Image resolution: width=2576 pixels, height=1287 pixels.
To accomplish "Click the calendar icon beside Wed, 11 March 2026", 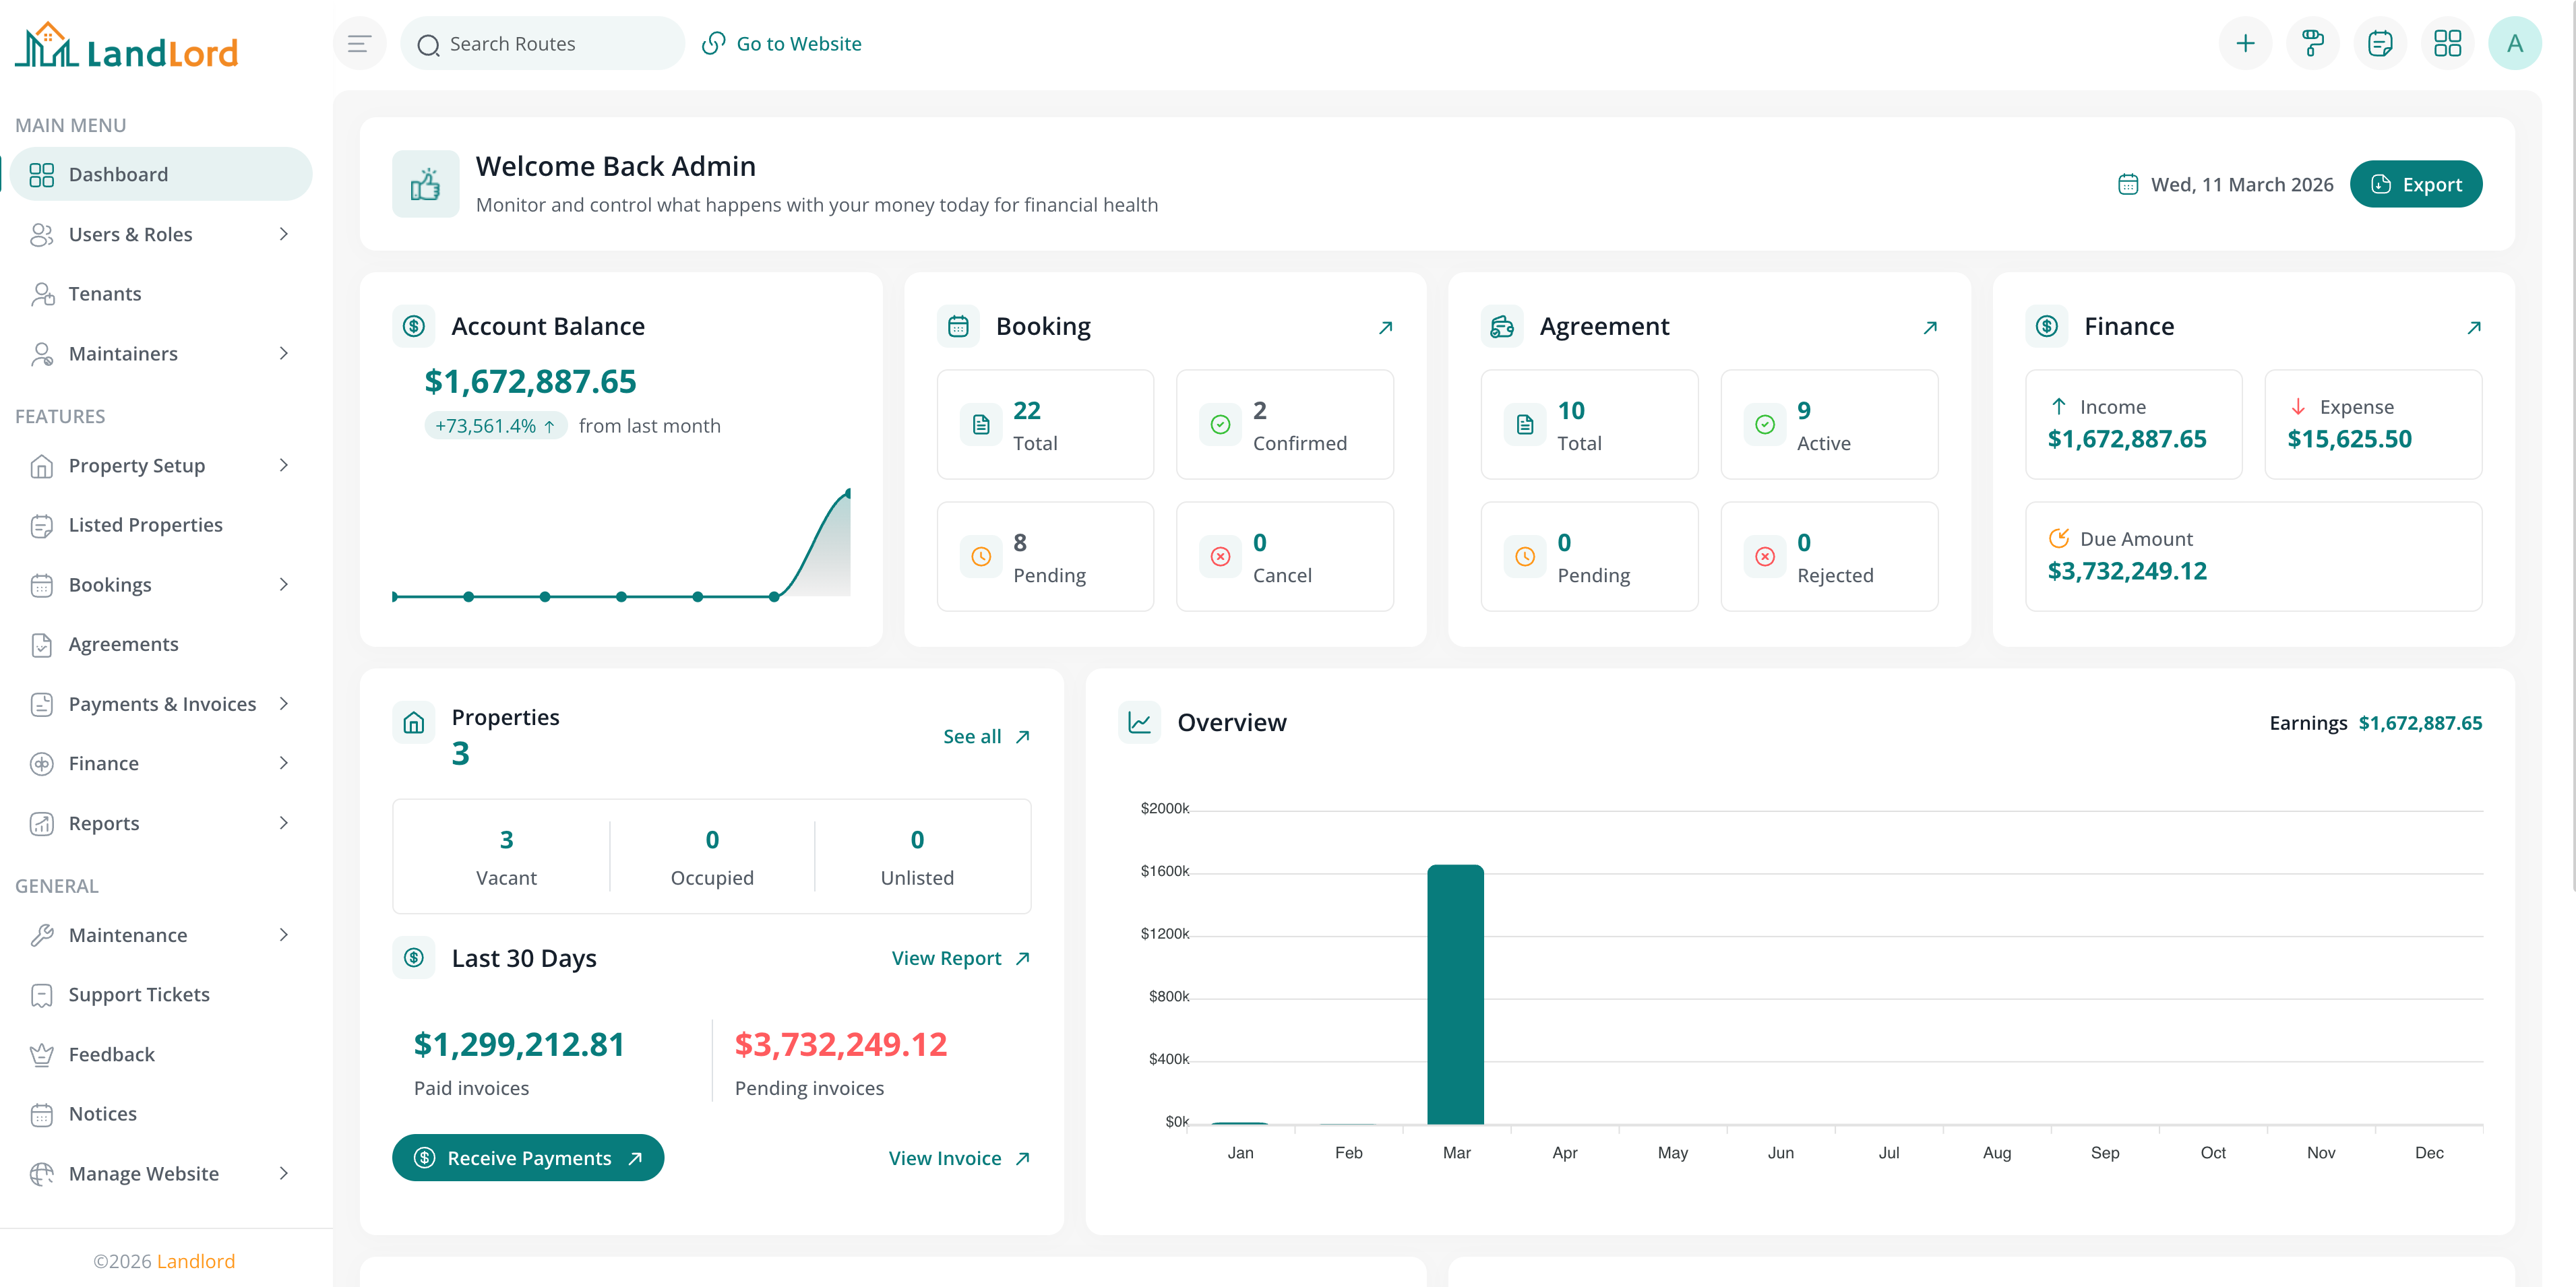I will pyautogui.click(x=2128, y=184).
